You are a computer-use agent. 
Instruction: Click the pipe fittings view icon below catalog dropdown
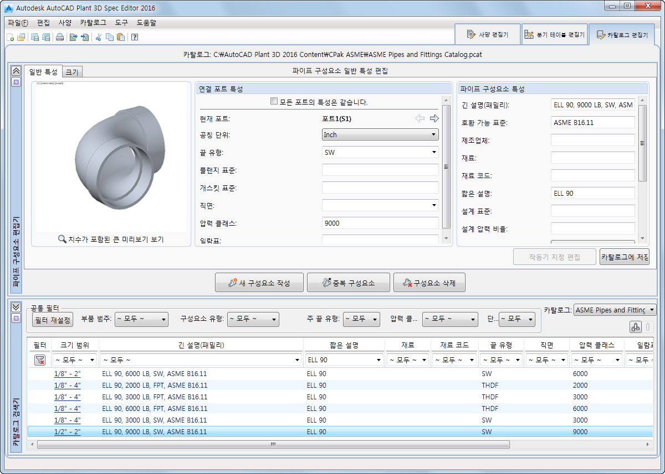[x=636, y=327]
